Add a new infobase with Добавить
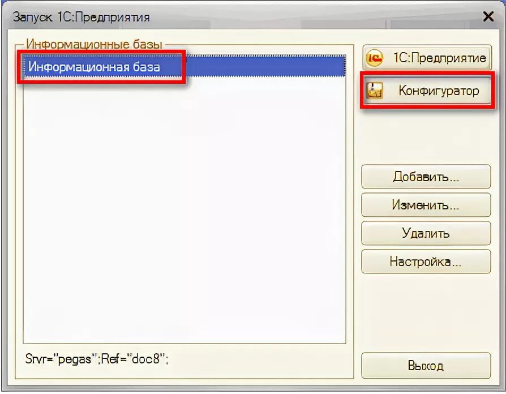Screen dimensions: 506x394 (x=426, y=177)
